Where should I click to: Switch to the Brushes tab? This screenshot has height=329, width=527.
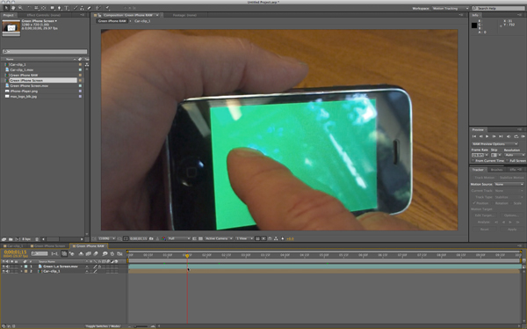click(496, 170)
